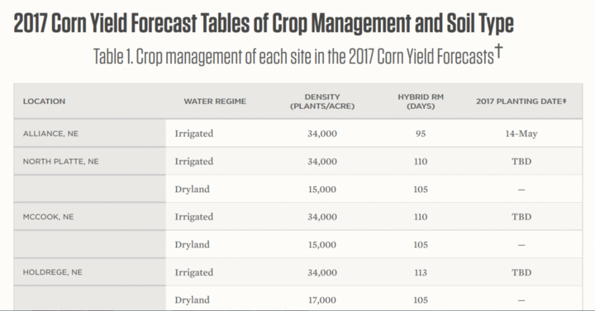The width and height of the screenshot is (595, 311).
Task: Click the LOCATION column header
Action: coord(44,101)
